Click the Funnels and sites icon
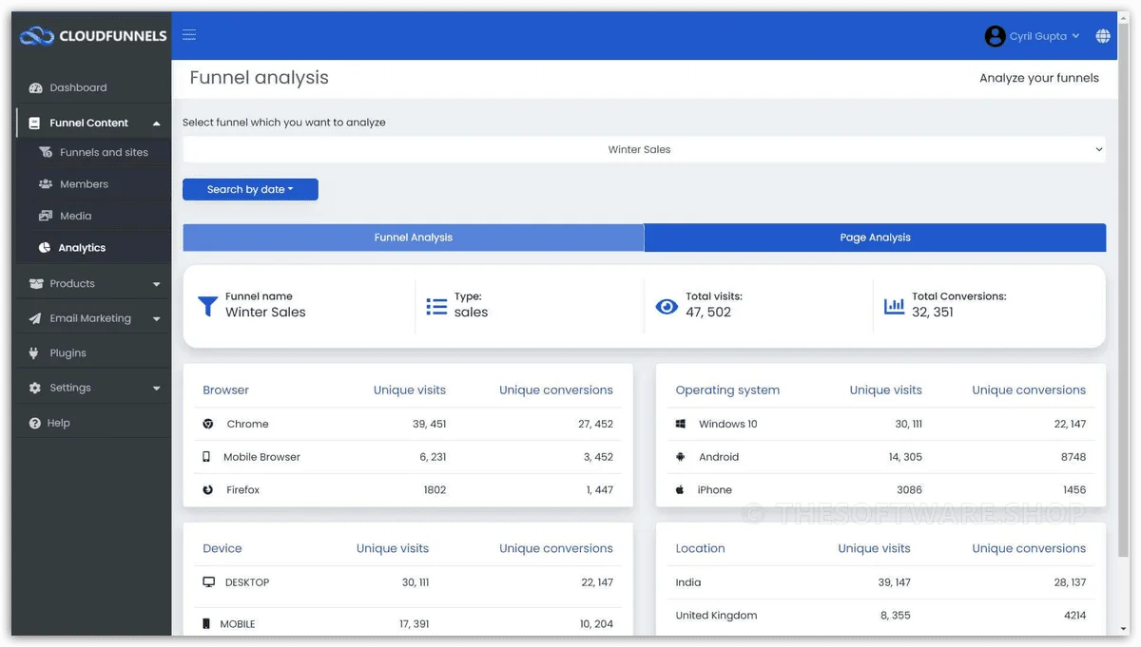This screenshot has height=647, width=1141. click(x=45, y=152)
